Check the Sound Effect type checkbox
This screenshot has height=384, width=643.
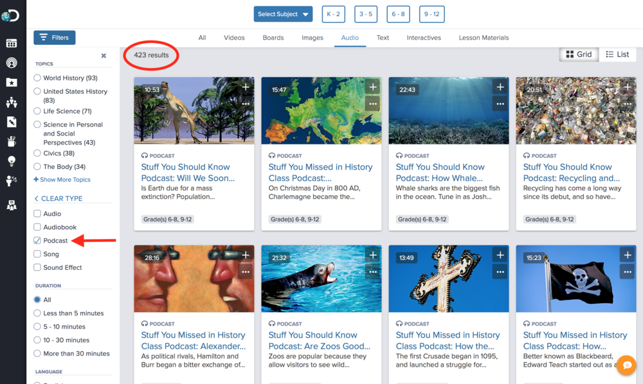pos(37,268)
